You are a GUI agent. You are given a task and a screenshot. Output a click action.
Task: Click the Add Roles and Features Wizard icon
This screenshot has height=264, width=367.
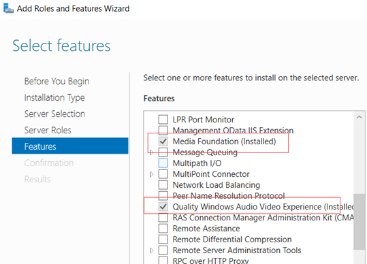pyautogui.click(x=9, y=8)
